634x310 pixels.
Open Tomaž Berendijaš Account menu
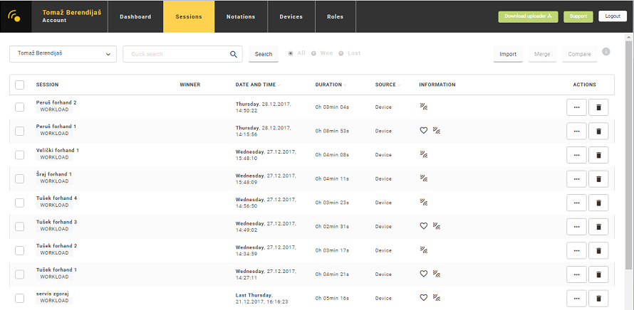pyautogui.click(x=71, y=16)
